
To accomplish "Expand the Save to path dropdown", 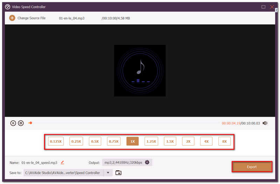I will (x=108, y=173).
